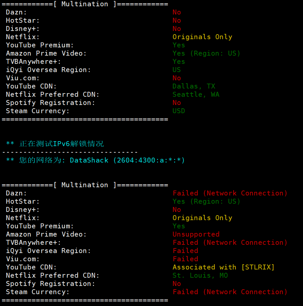Select the "Associated with [STLRIX]" text
Image resolution: width=303 pixels, height=306 pixels.
click(223, 267)
